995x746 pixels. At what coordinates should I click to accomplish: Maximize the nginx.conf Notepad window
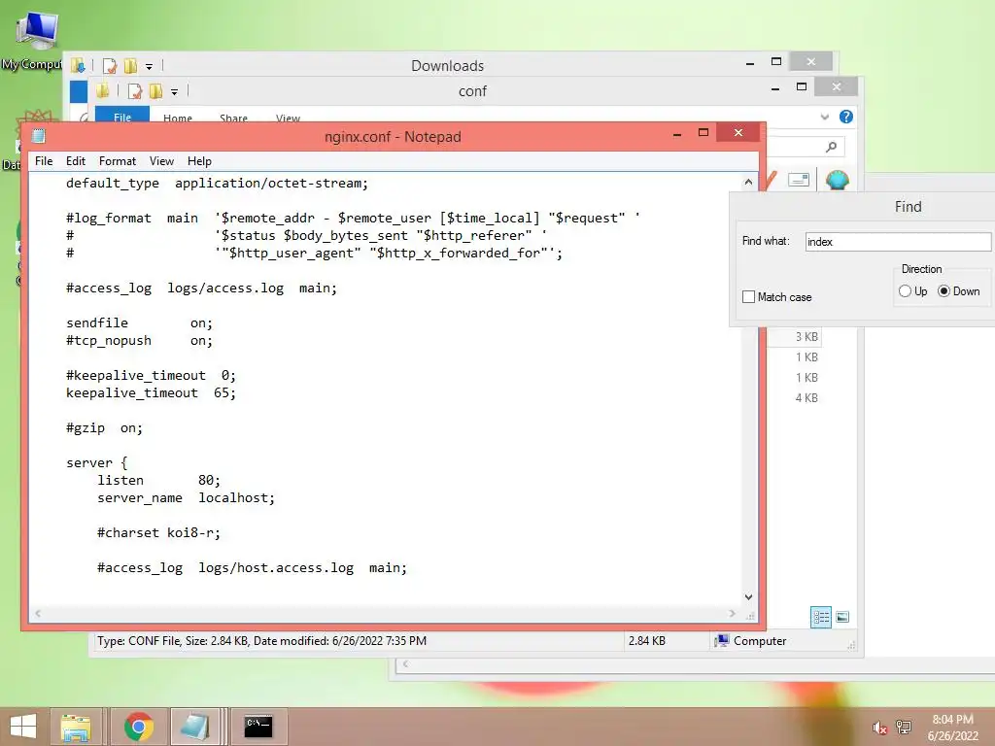pos(703,132)
